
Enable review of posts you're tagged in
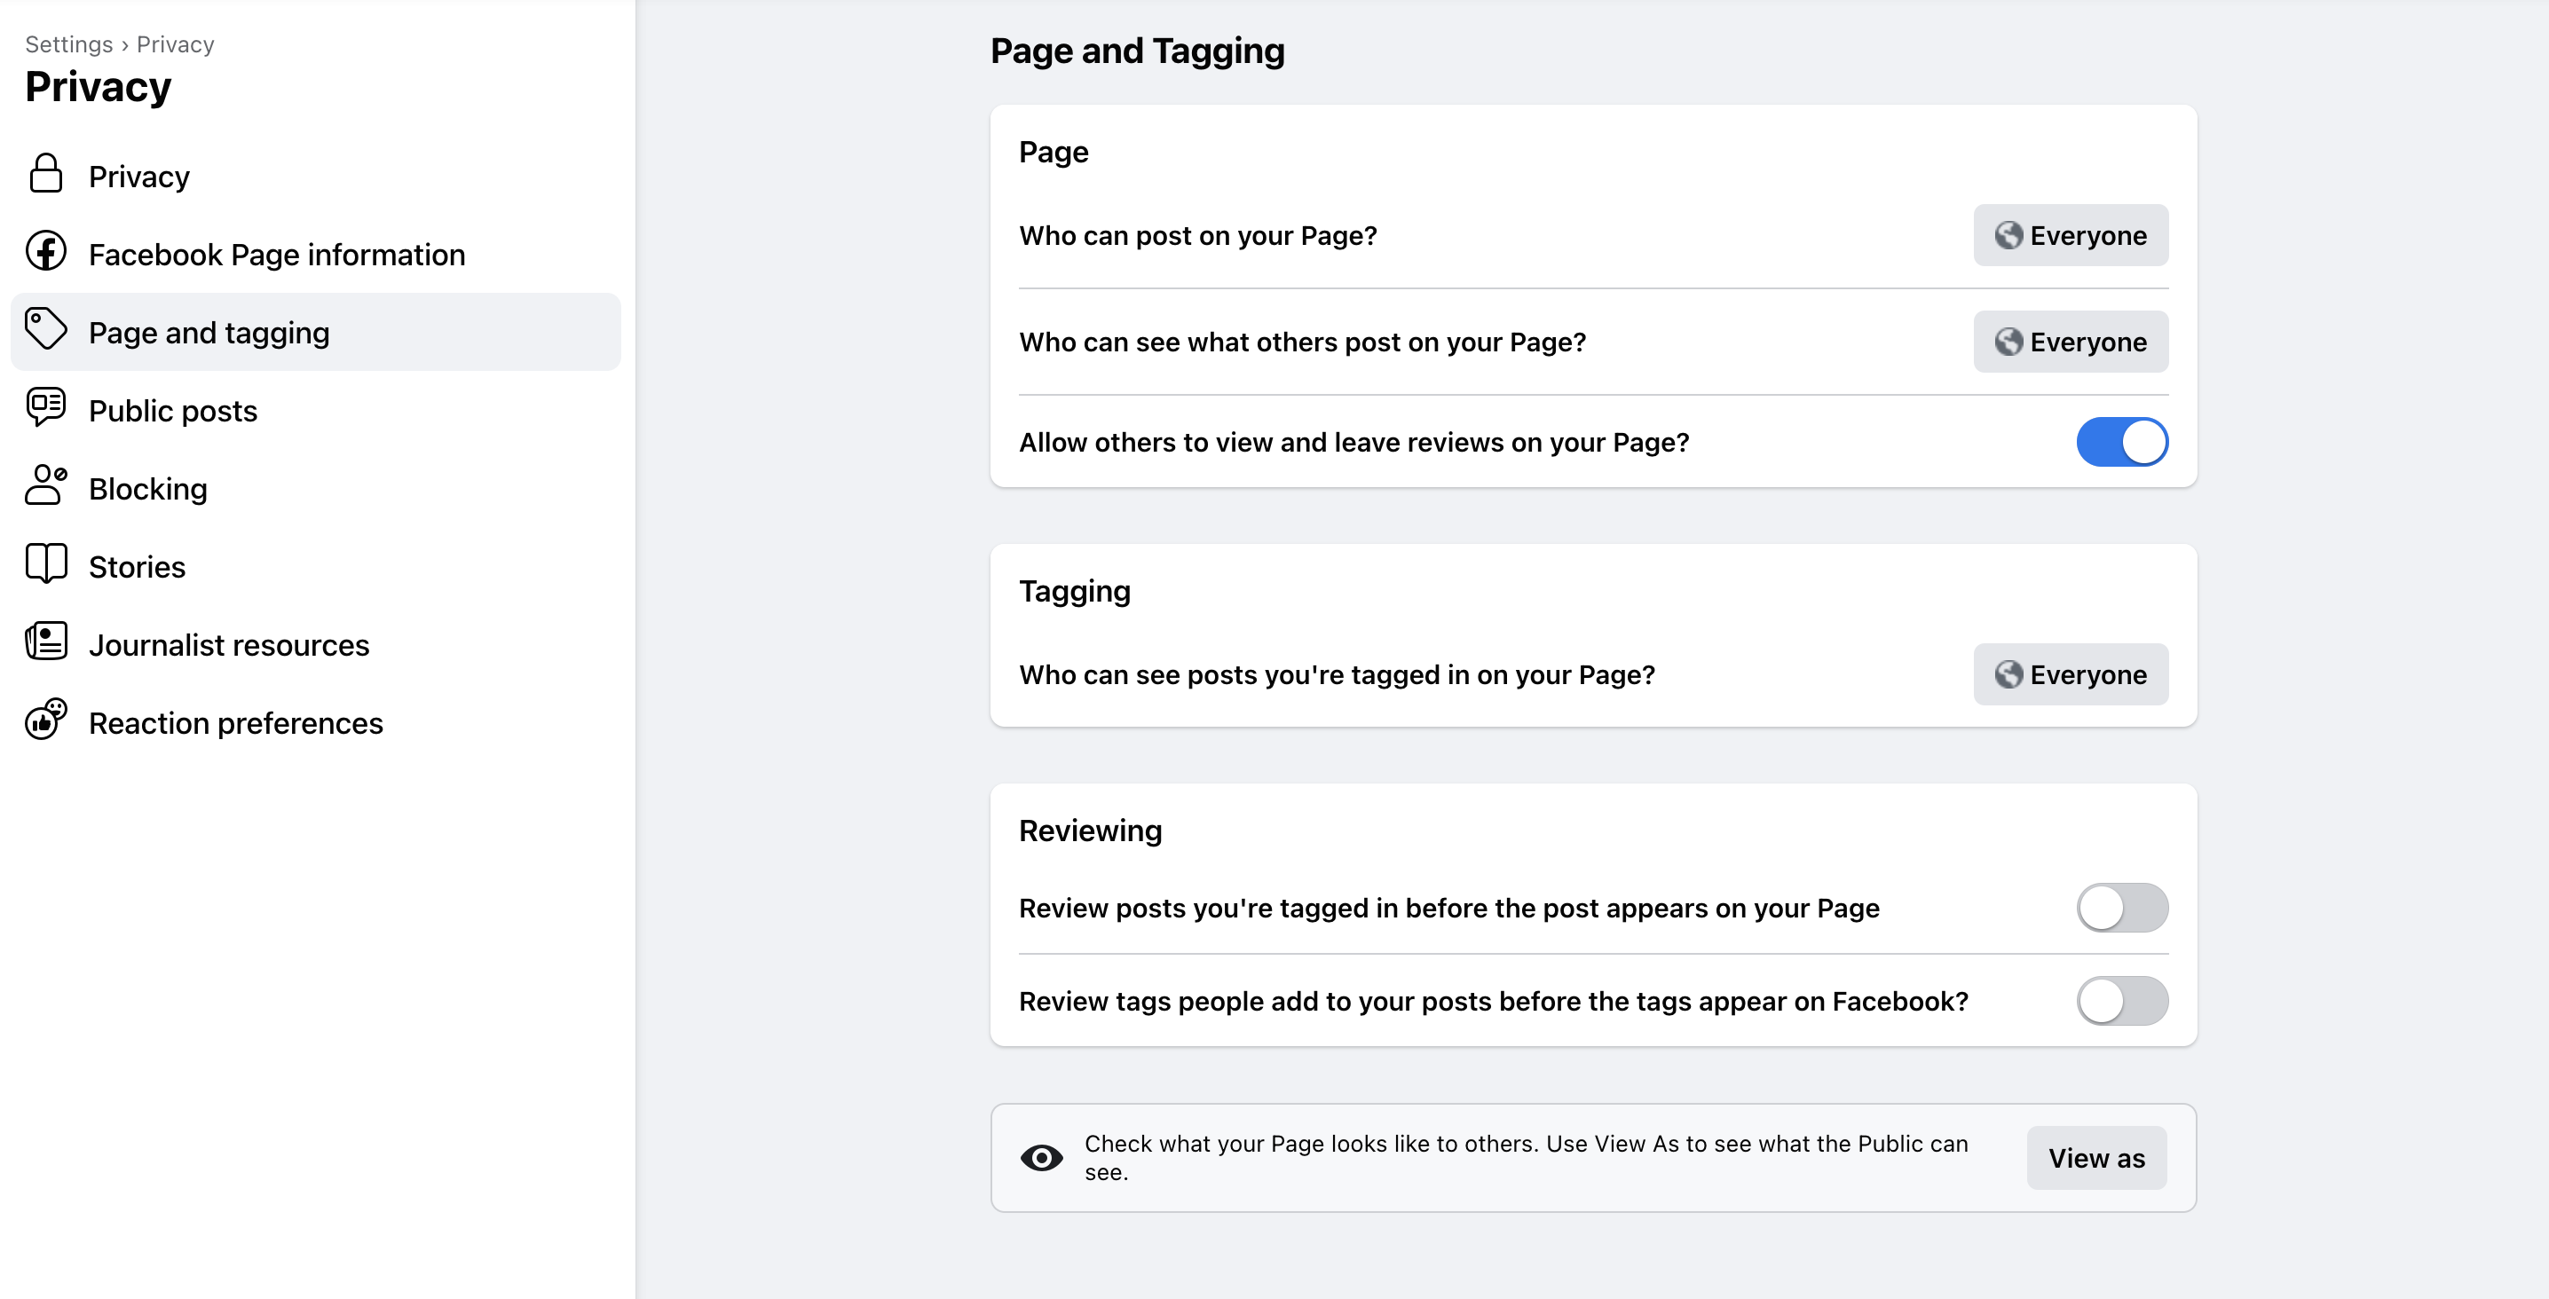2121,909
